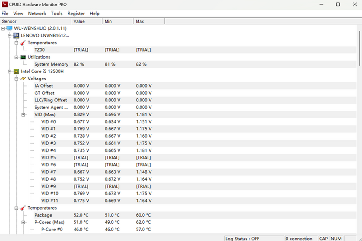The width and height of the screenshot is (362, 241).
Task: Collapse the Utilizations group
Action: pos(16,57)
